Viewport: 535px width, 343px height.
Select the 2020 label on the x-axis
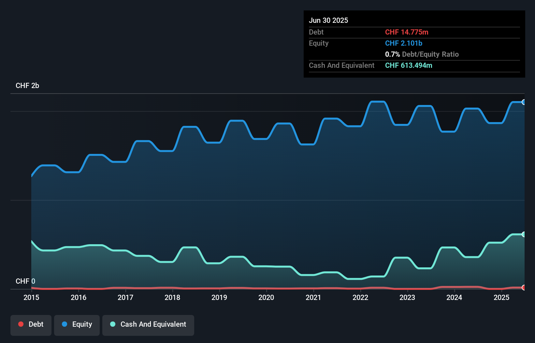click(266, 297)
